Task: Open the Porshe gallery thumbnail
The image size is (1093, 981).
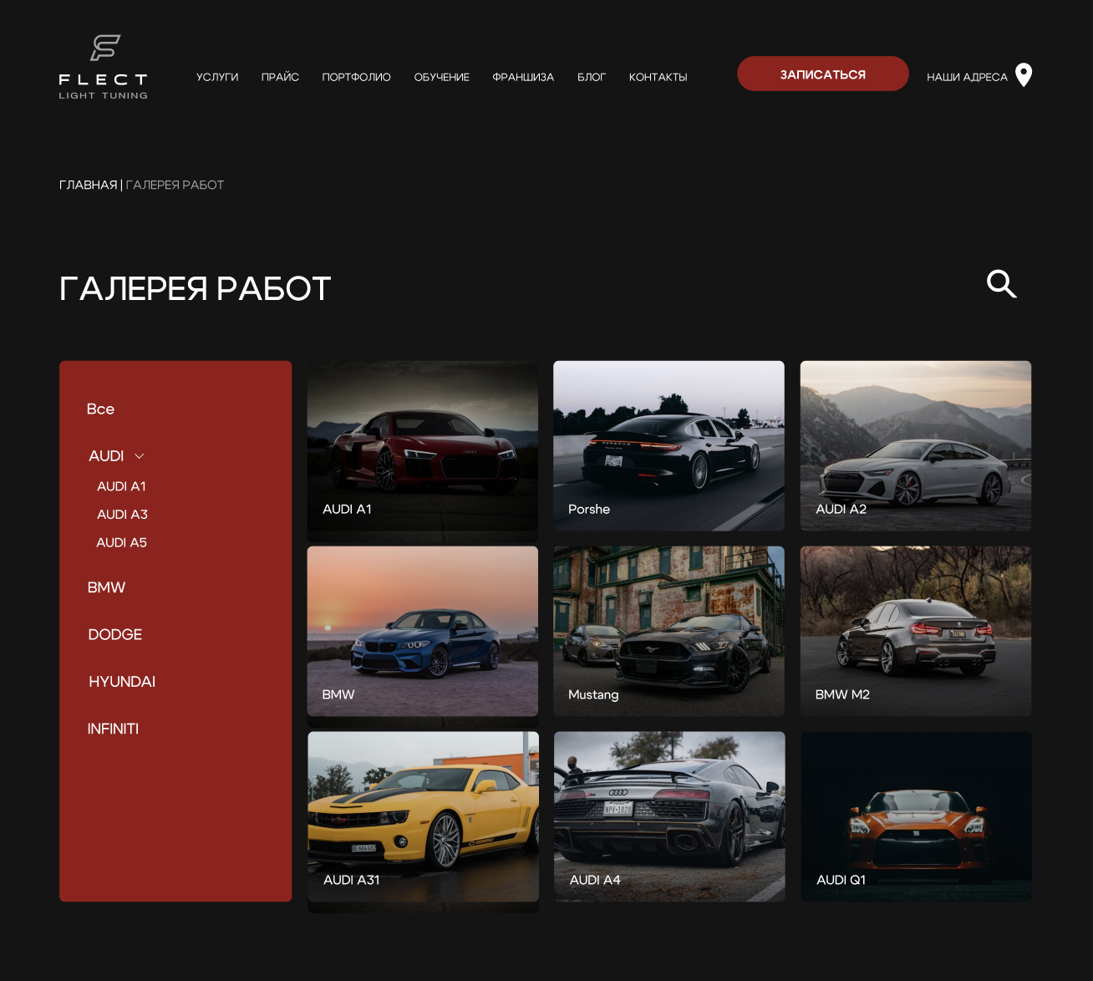Action: [669, 445]
